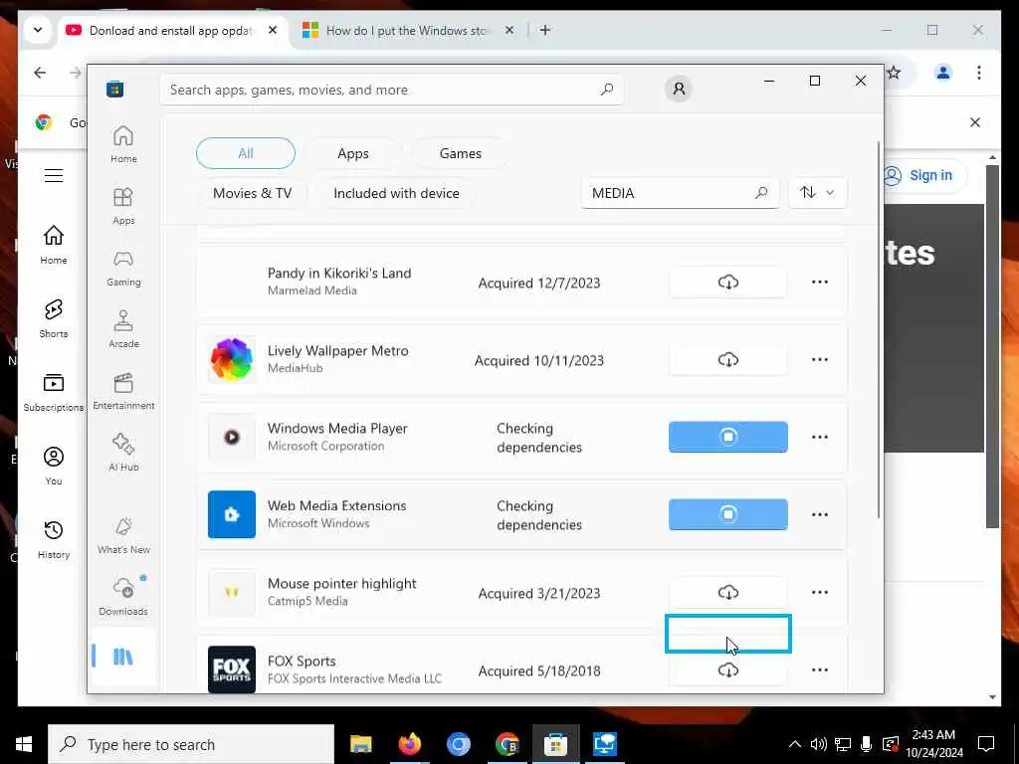
Task: Download FOX Sports app
Action: (x=727, y=669)
